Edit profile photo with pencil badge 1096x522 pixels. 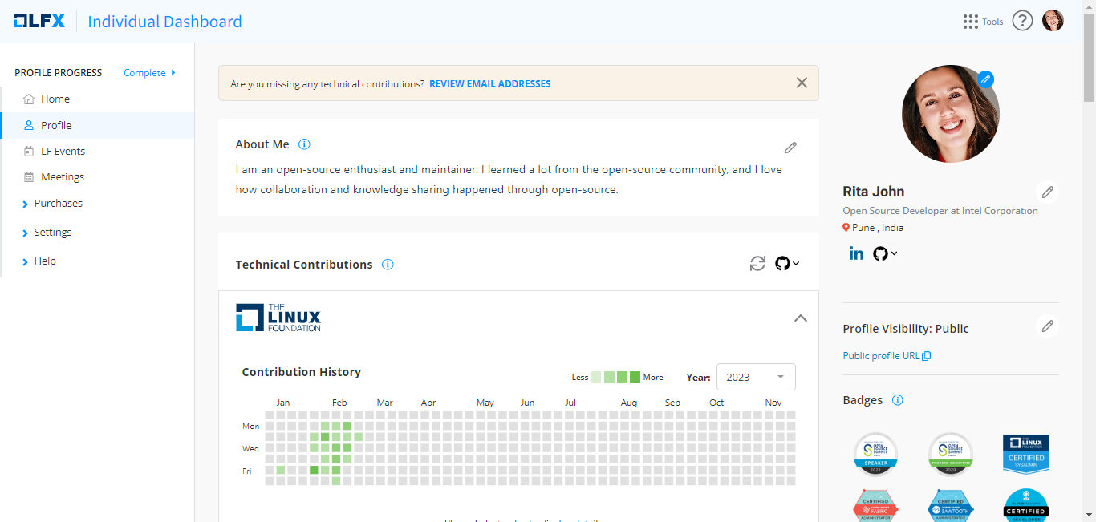coord(985,79)
